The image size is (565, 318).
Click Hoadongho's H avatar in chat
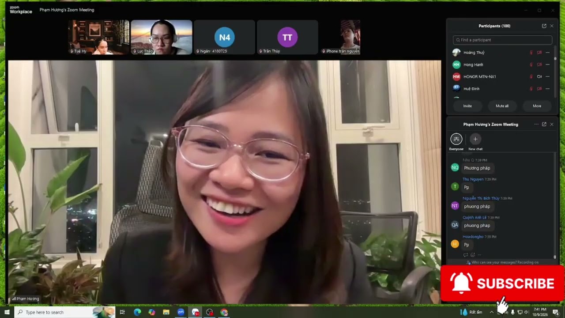[x=455, y=244]
